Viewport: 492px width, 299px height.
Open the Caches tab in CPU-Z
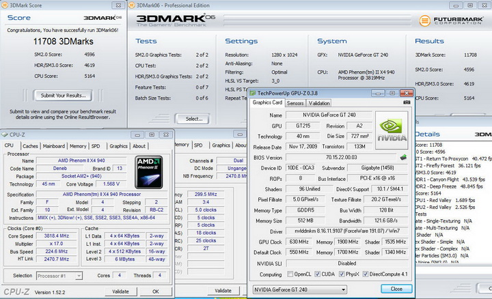click(30, 146)
